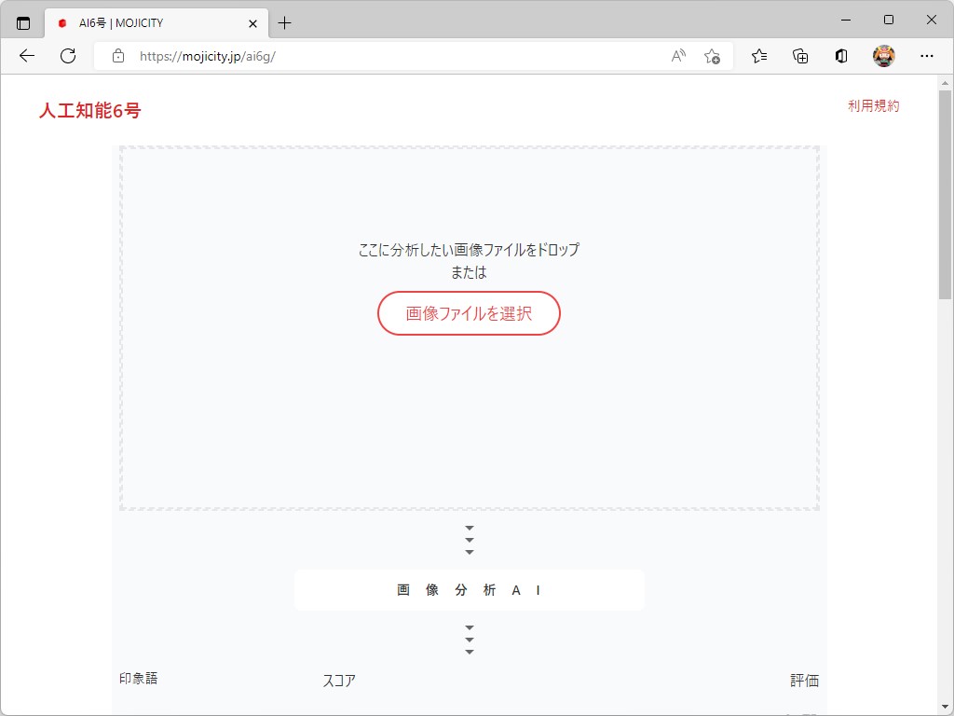Click the profile avatar icon
The image size is (954, 716).
tap(884, 56)
